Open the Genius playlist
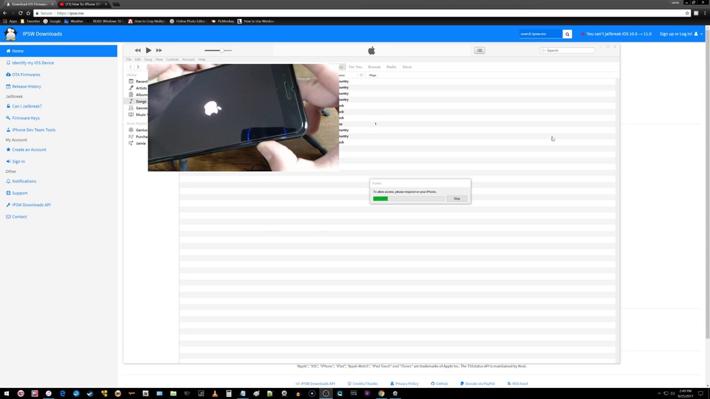The image size is (710, 399). [x=138, y=130]
